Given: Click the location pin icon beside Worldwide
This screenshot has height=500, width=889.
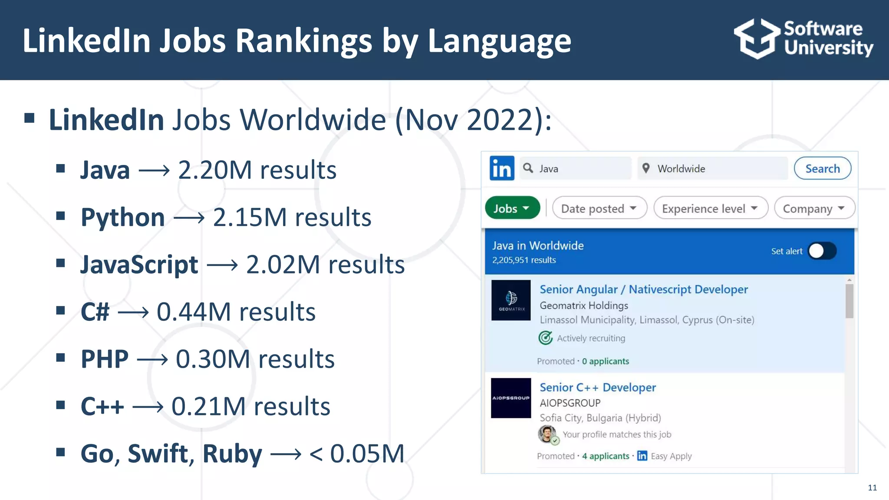Looking at the screenshot, I should pos(646,168).
